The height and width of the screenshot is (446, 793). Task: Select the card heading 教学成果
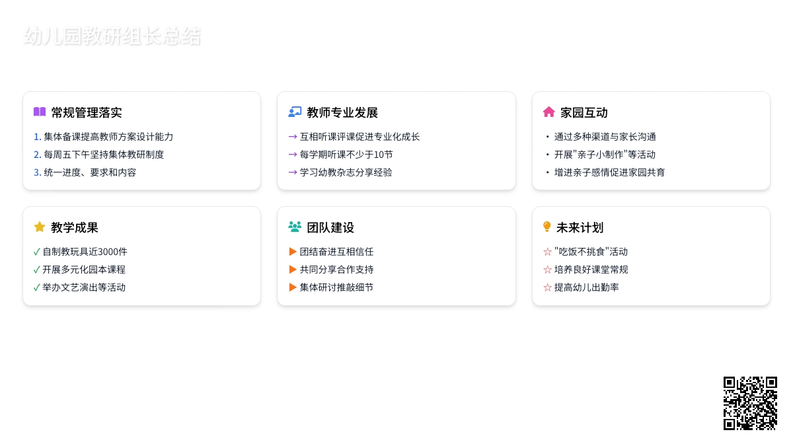[x=75, y=227]
